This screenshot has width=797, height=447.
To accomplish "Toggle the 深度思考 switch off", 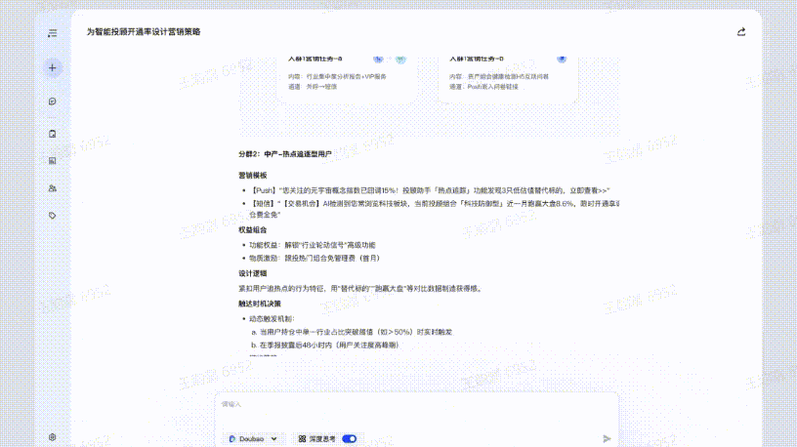I will 350,439.
